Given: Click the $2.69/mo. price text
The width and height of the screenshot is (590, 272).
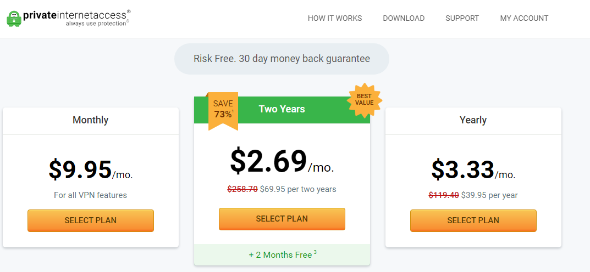Looking at the screenshot, I should tap(282, 161).
